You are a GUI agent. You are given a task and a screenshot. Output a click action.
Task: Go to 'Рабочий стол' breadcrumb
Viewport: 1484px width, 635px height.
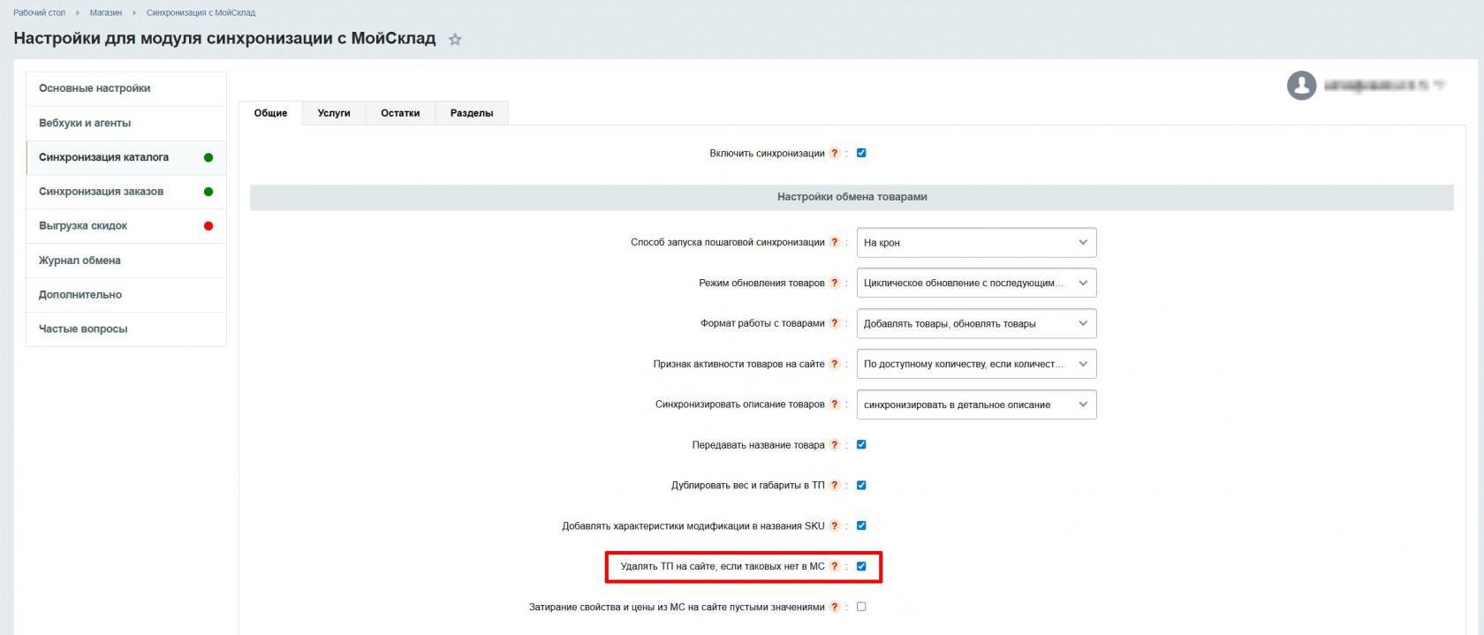tap(40, 13)
